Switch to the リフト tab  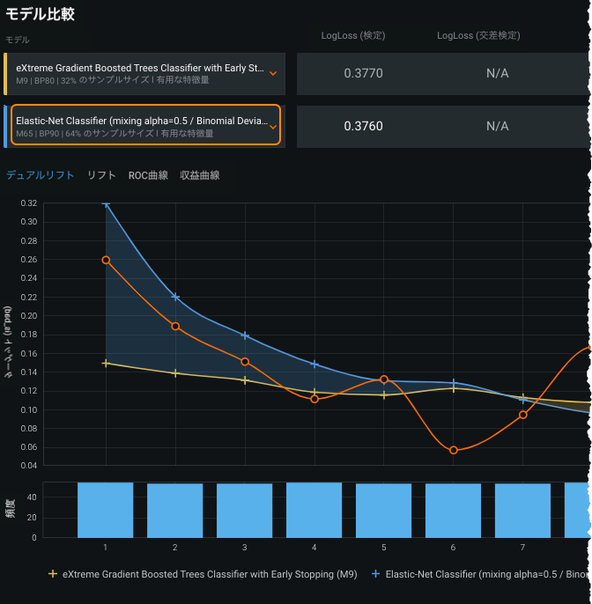tap(102, 175)
